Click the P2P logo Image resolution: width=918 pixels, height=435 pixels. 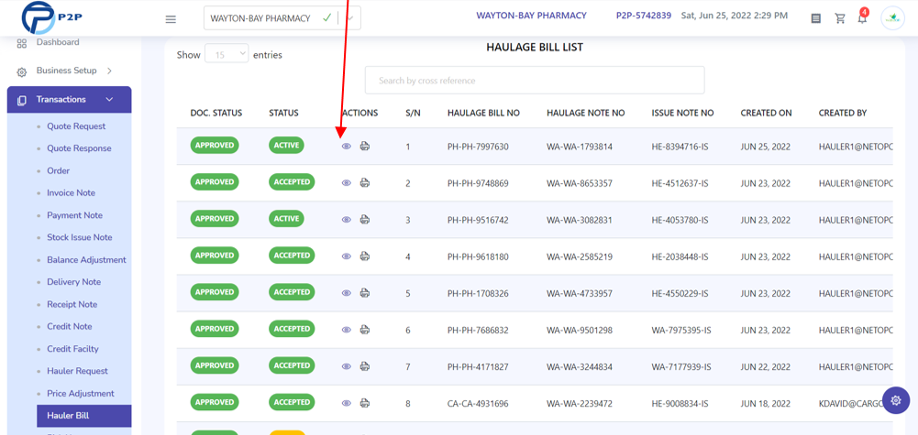click(52, 17)
